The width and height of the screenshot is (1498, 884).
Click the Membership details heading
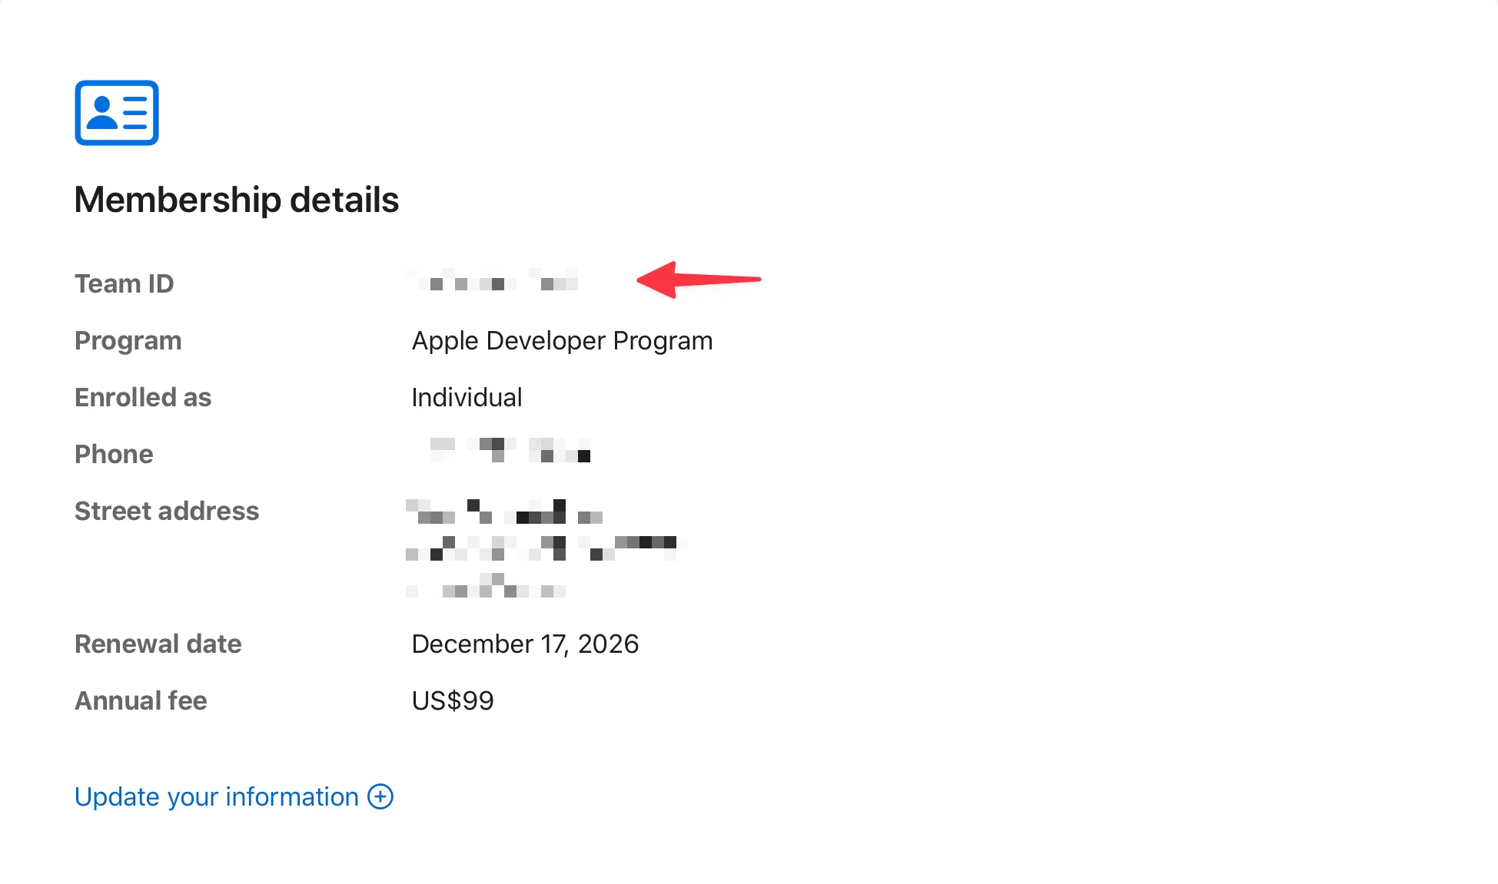tap(236, 200)
